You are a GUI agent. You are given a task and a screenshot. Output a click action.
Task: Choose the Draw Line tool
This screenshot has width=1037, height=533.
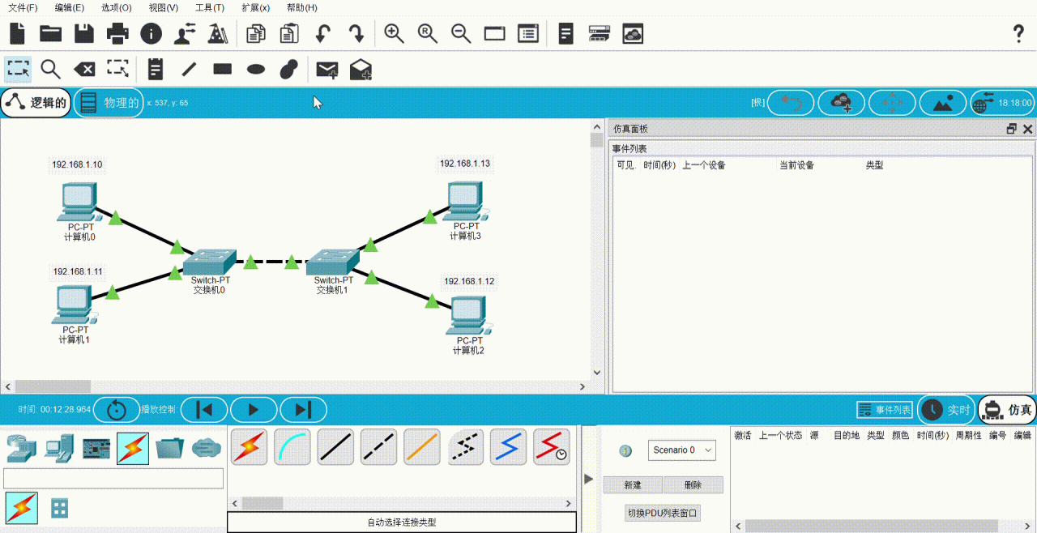pyautogui.click(x=189, y=69)
